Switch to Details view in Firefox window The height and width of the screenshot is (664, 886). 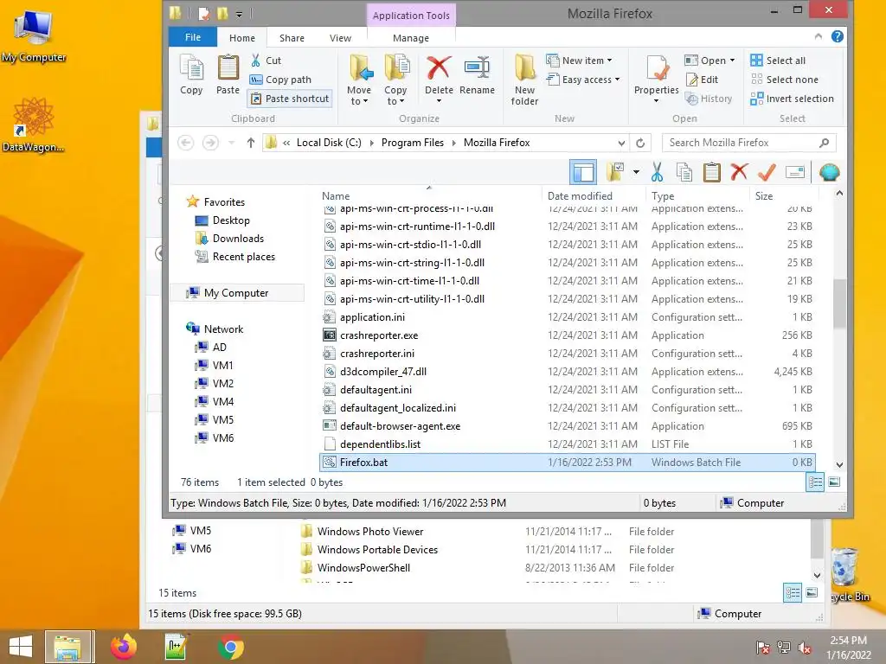click(x=815, y=482)
